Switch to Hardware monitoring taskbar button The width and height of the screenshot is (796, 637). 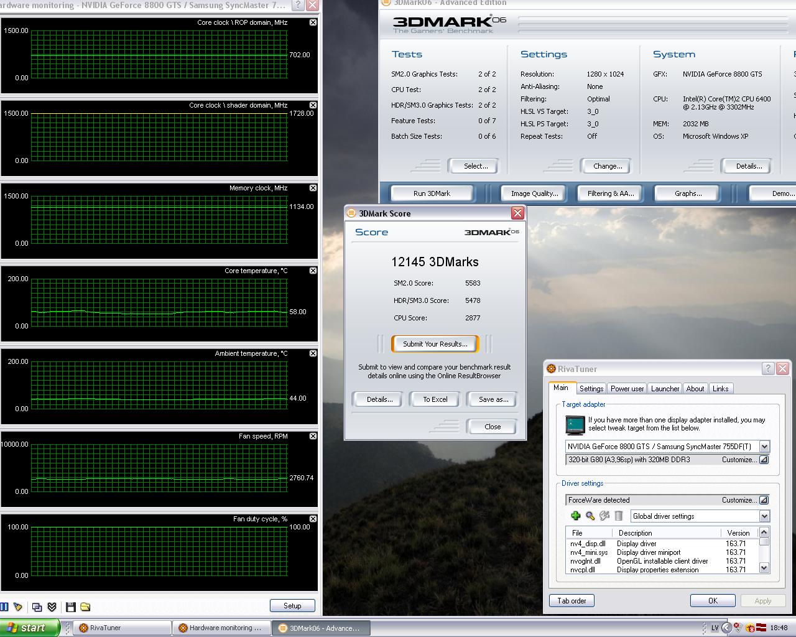tap(221, 628)
